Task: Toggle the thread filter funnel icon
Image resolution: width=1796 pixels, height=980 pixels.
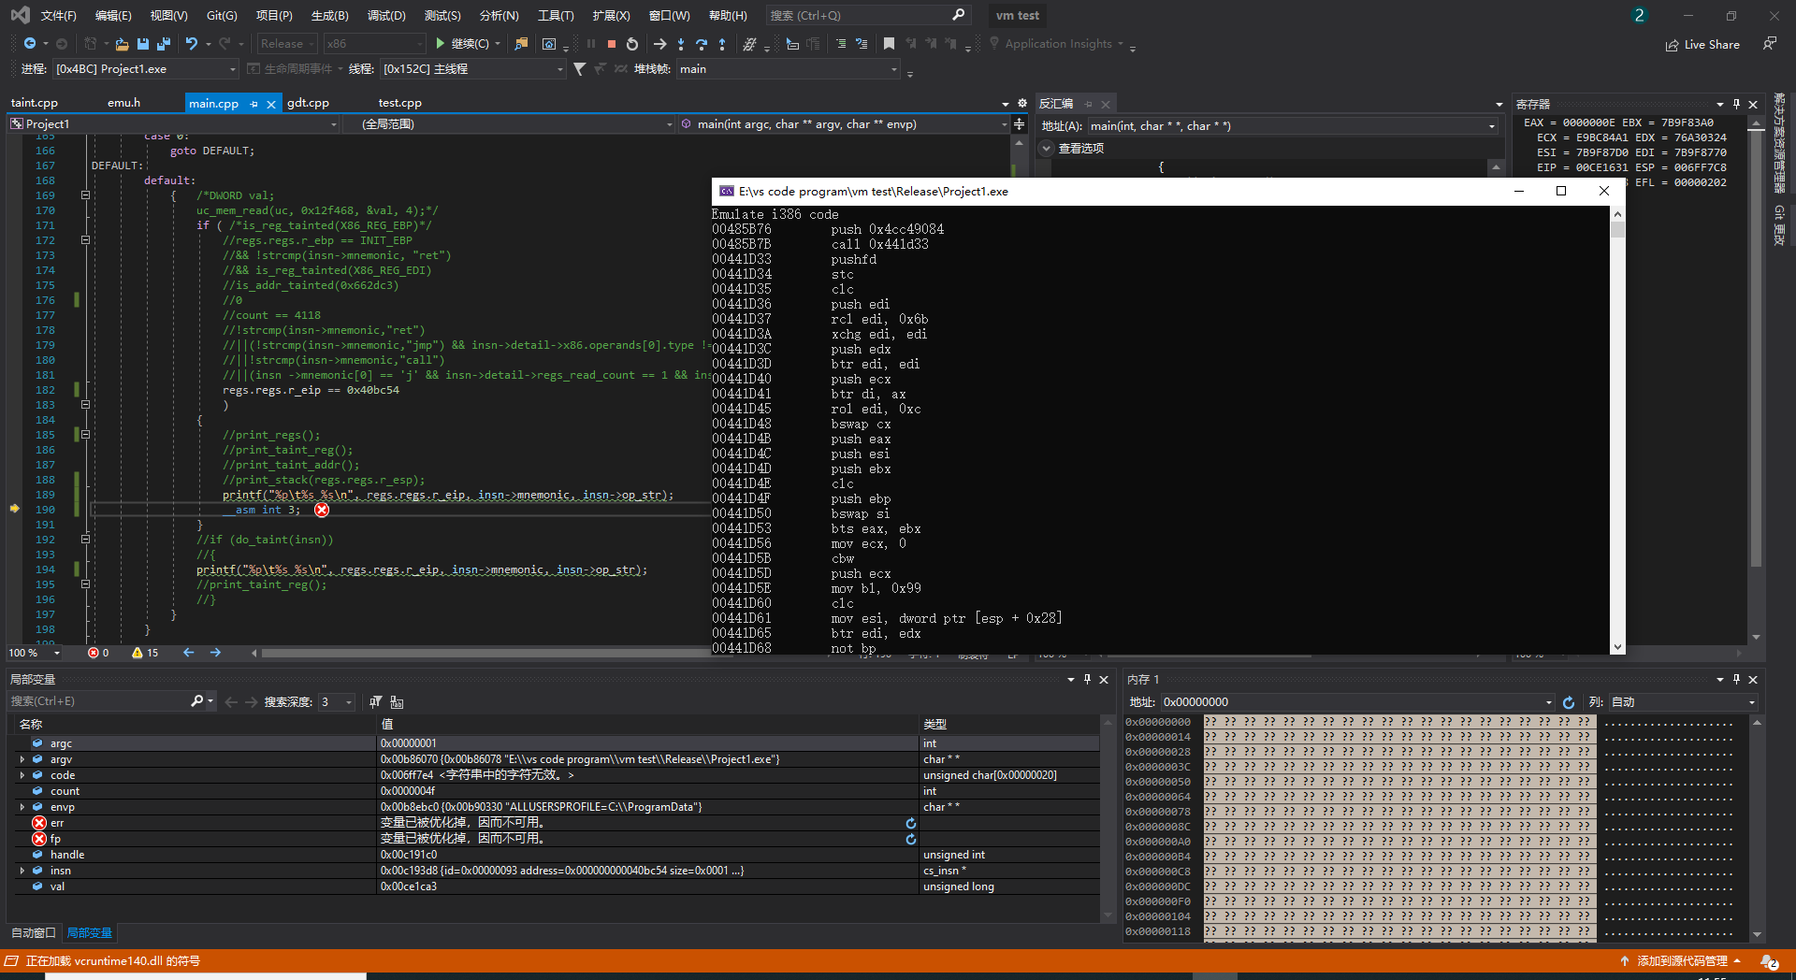Action: click(x=580, y=69)
